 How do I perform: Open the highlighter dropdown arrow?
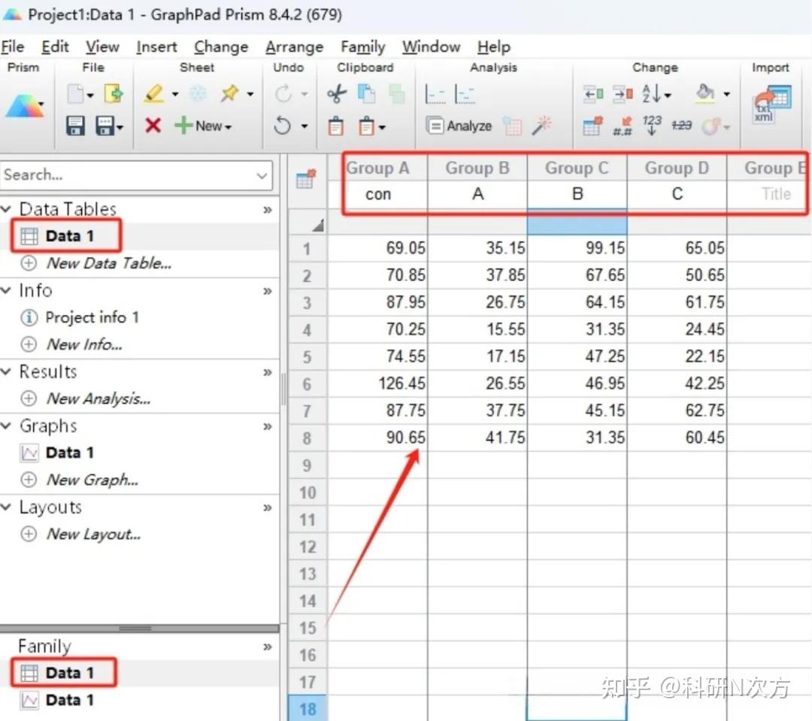point(175,94)
